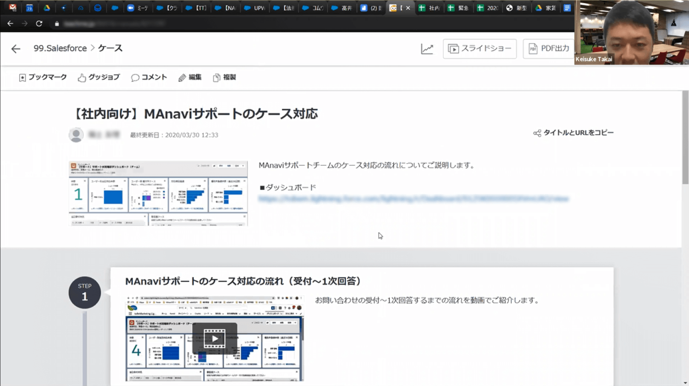Switch to the 新型 browser tab
Viewport: 689px width, 386px height.
click(516, 8)
